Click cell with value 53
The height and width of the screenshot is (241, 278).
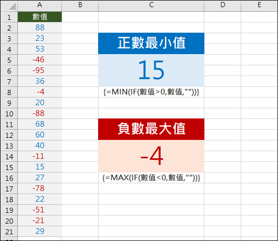[40, 49]
